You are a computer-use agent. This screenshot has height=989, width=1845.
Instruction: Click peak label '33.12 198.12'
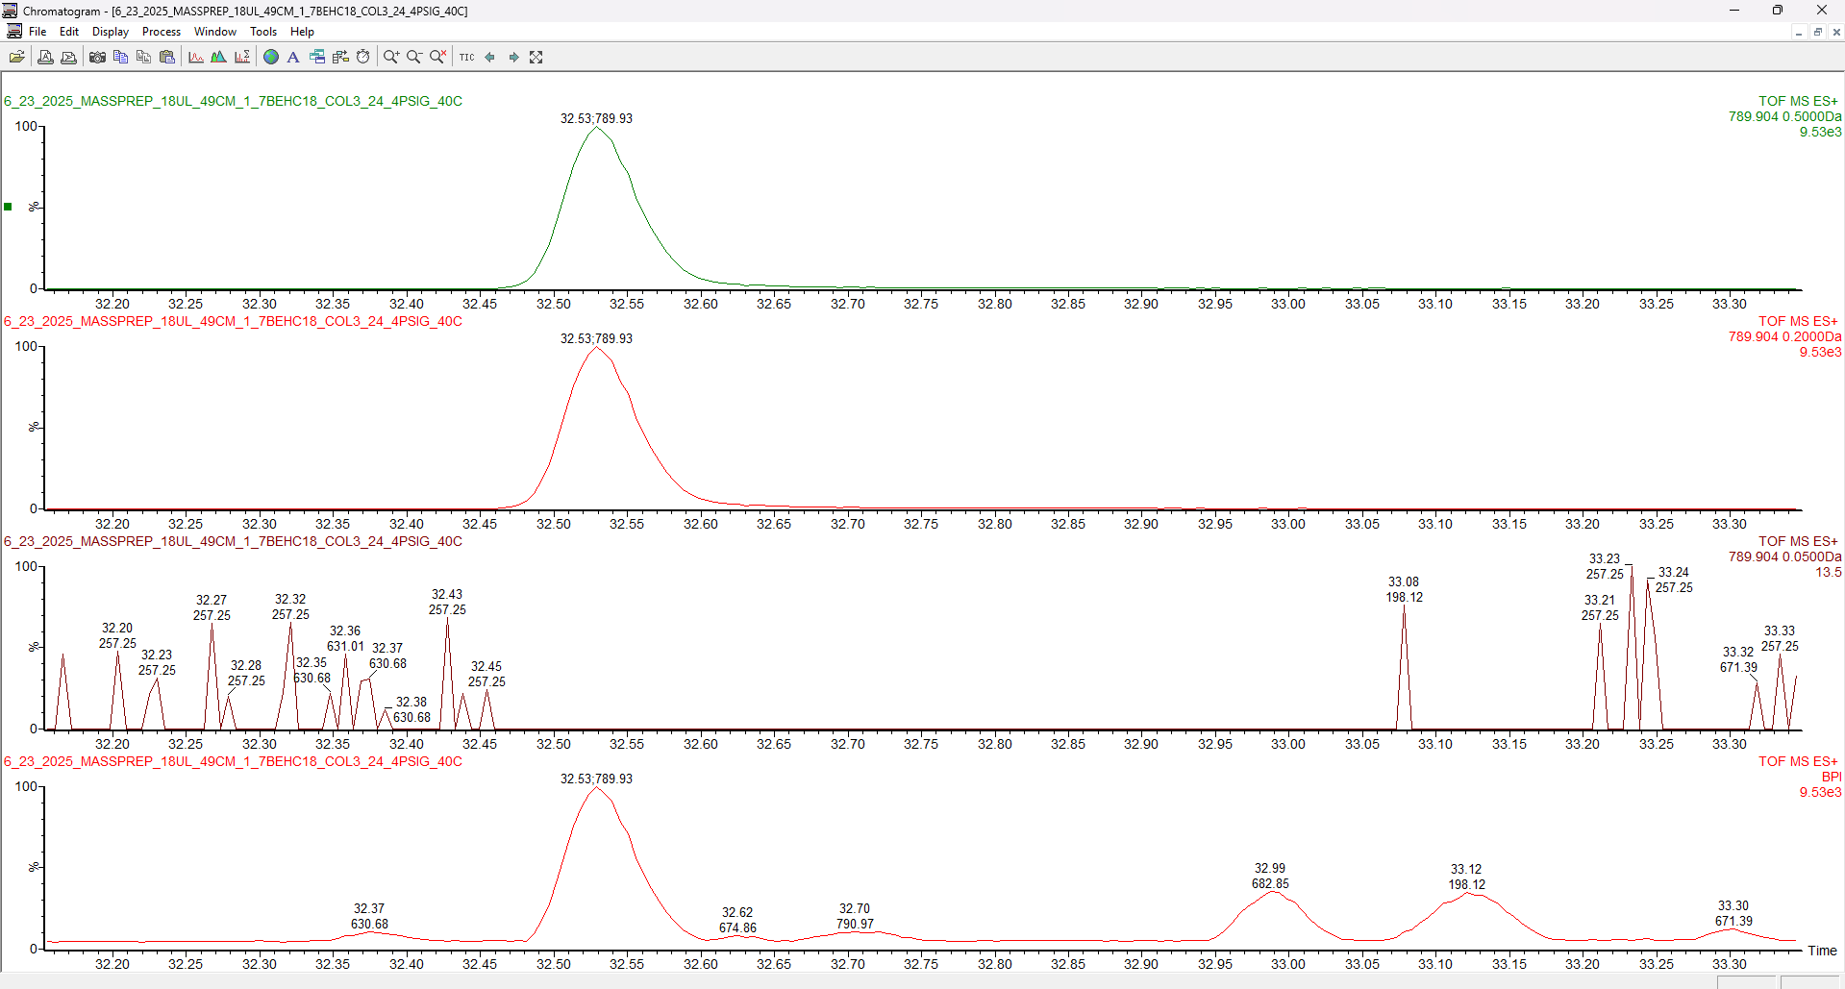pos(1467,877)
